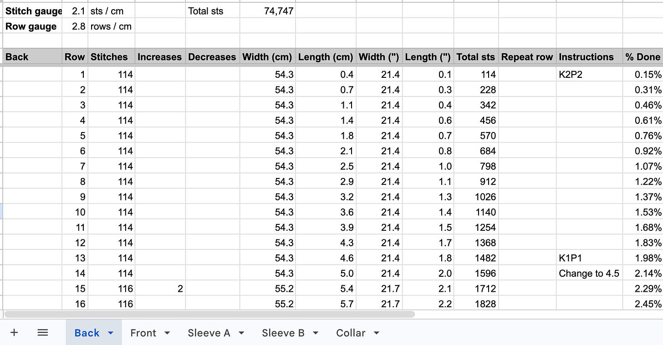Select the Total sts cell showing 1482

click(x=476, y=258)
